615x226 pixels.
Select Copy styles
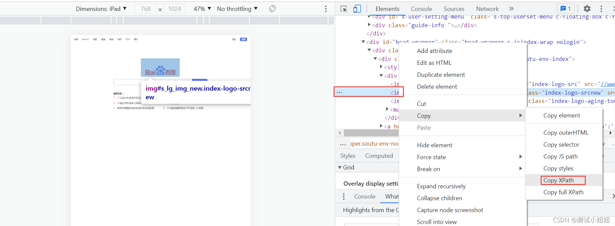tap(564, 168)
